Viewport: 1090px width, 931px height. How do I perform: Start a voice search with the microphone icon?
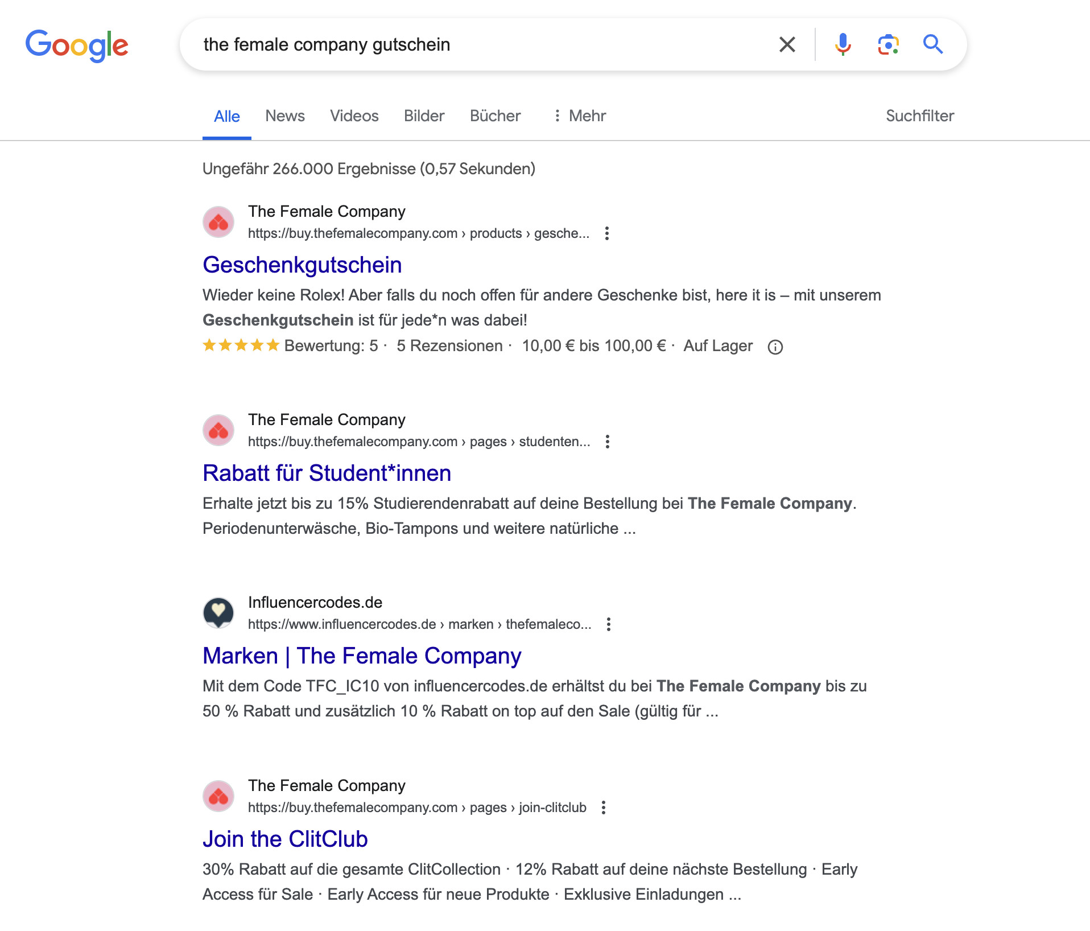click(842, 44)
